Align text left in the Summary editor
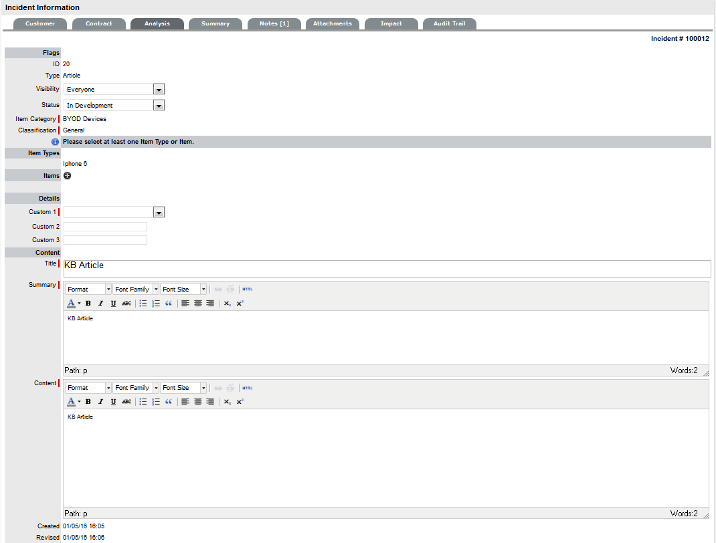 tap(185, 304)
